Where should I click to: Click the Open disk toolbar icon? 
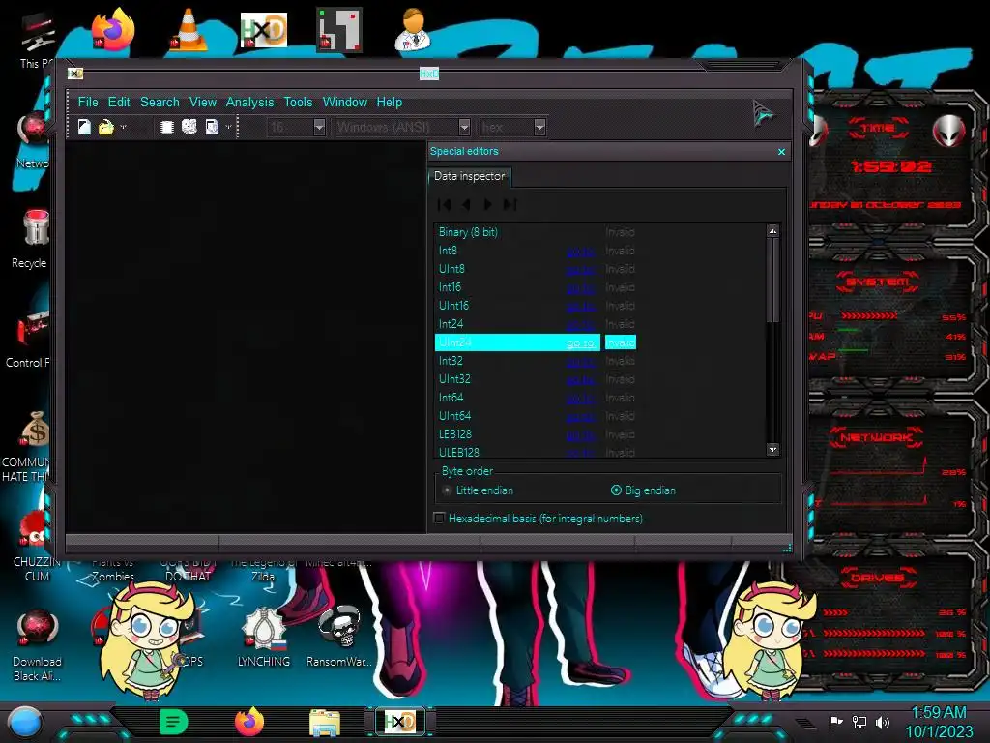[189, 127]
